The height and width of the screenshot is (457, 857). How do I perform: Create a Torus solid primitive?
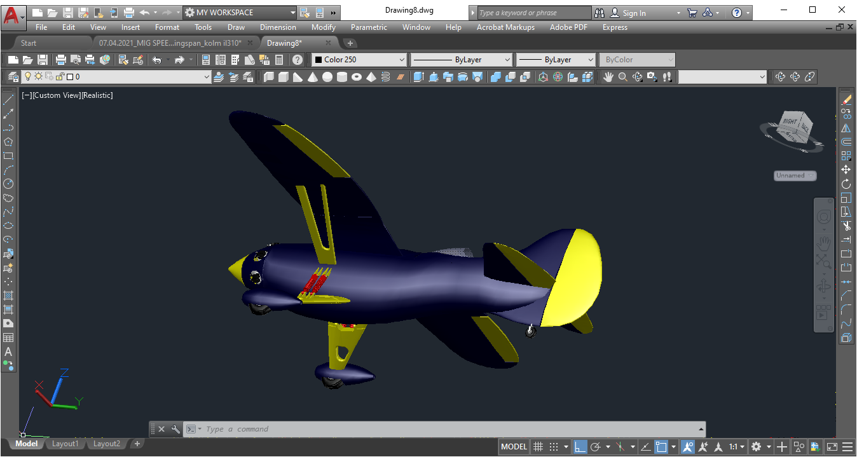click(357, 77)
